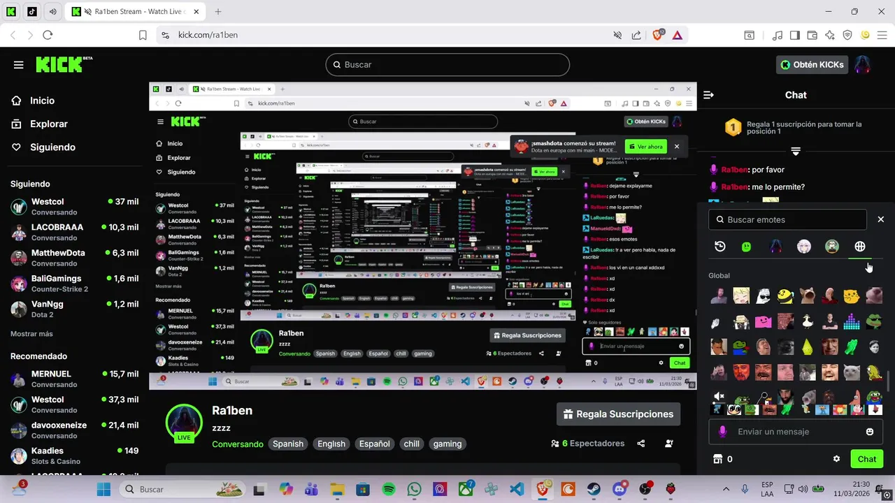Open Westcol channel under Siguiendo
This screenshot has width=895, height=503.
point(74,206)
